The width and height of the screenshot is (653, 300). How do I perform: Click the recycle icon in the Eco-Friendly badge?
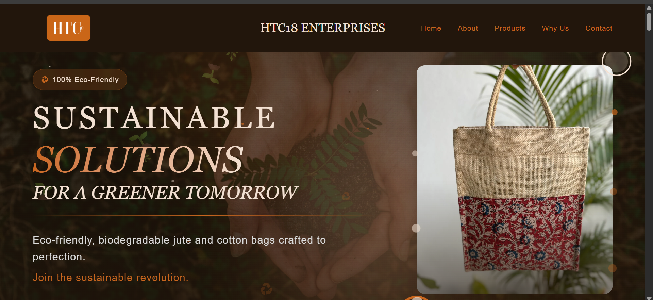45,80
